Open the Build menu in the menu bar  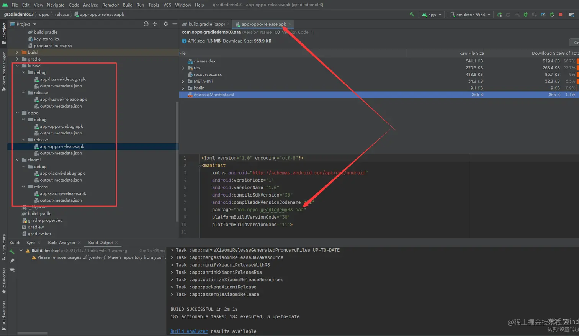128,5
